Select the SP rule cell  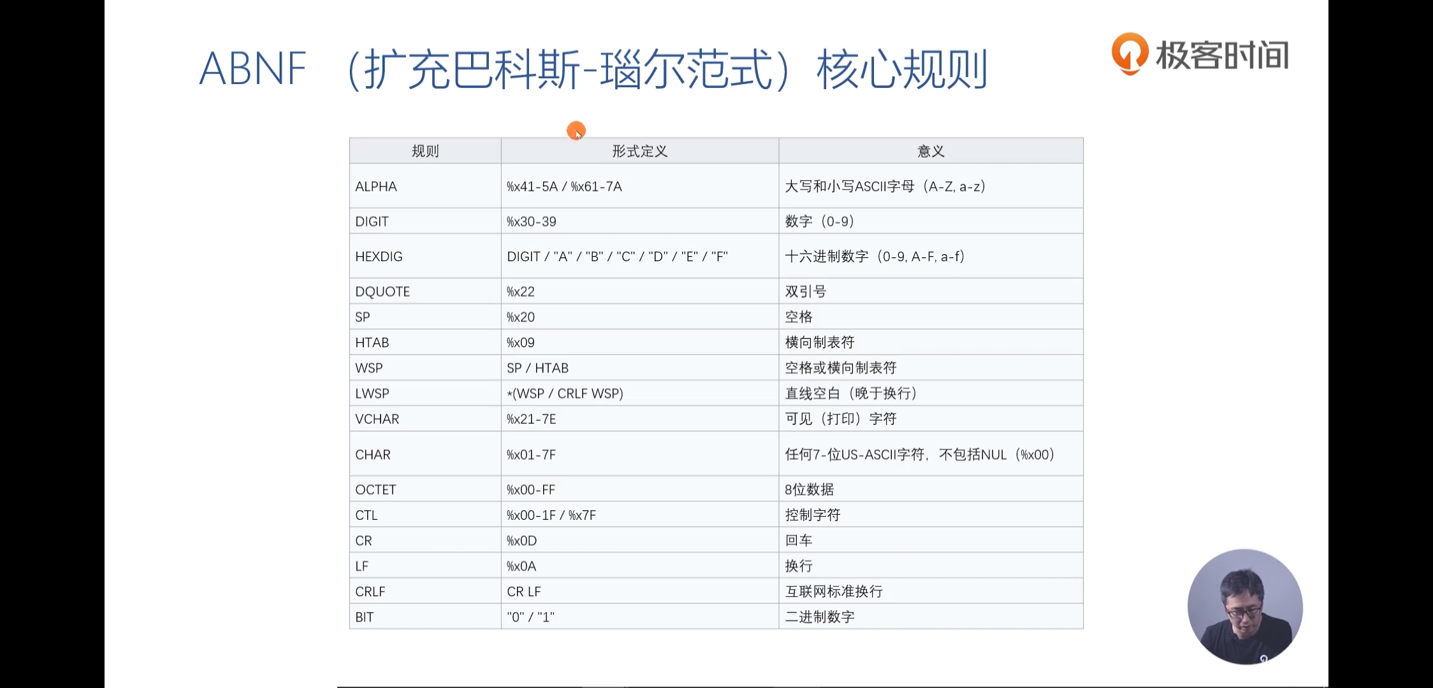click(x=425, y=317)
